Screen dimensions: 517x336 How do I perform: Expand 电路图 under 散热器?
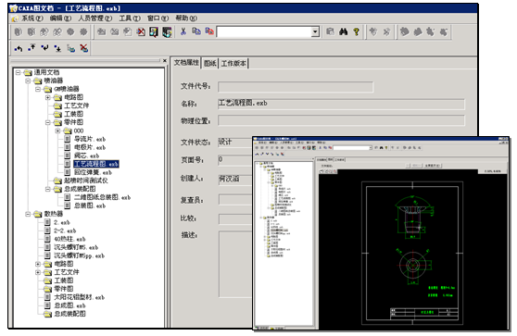click(38, 264)
